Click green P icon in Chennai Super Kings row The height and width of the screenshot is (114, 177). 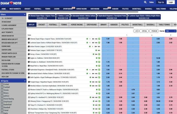[99, 39]
